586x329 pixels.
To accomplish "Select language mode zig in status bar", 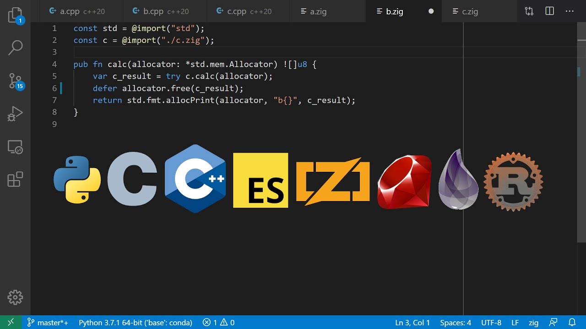I will 533,323.
